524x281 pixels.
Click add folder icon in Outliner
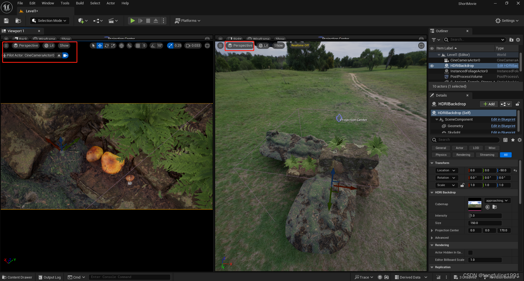(x=511, y=40)
